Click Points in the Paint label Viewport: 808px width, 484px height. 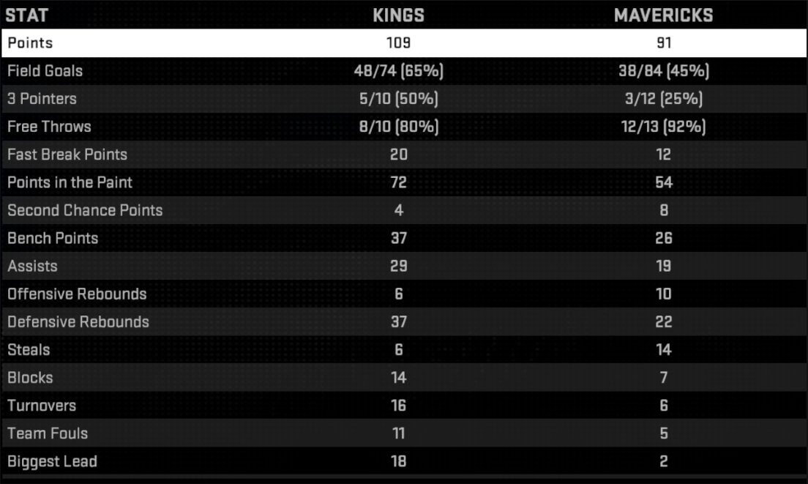point(70,182)
